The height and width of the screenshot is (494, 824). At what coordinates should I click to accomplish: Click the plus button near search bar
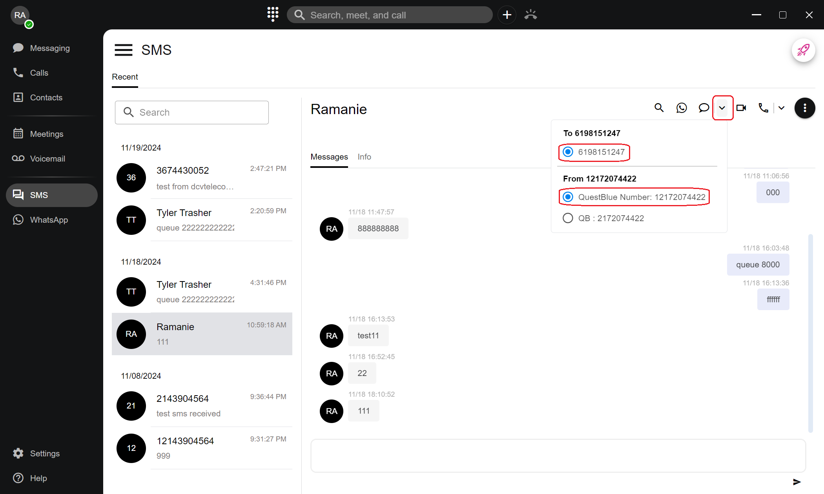click(507, 15)
